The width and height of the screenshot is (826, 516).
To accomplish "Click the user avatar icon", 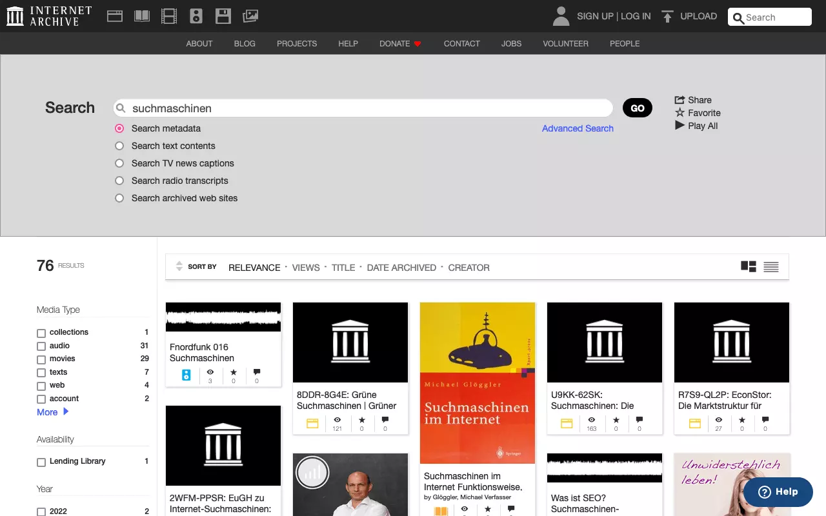I will 561,16.
